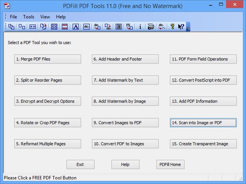The width and height of the screenshot is (246, 184).
Task: Maximize the PDFill PDF Tools window
Action: click(x=221, y=5)
